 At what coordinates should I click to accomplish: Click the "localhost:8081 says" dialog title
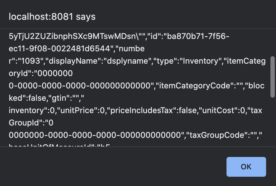(52, 17)
